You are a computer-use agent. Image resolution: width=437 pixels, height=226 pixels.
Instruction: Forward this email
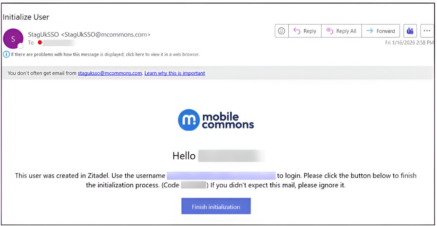tap(381, 31)
